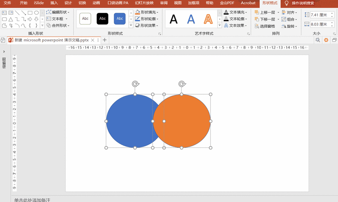Expand the 形状填充 shape fill menu
Image resolution: width=338 pixels, height=202 pixels.
tap(148, 13)
